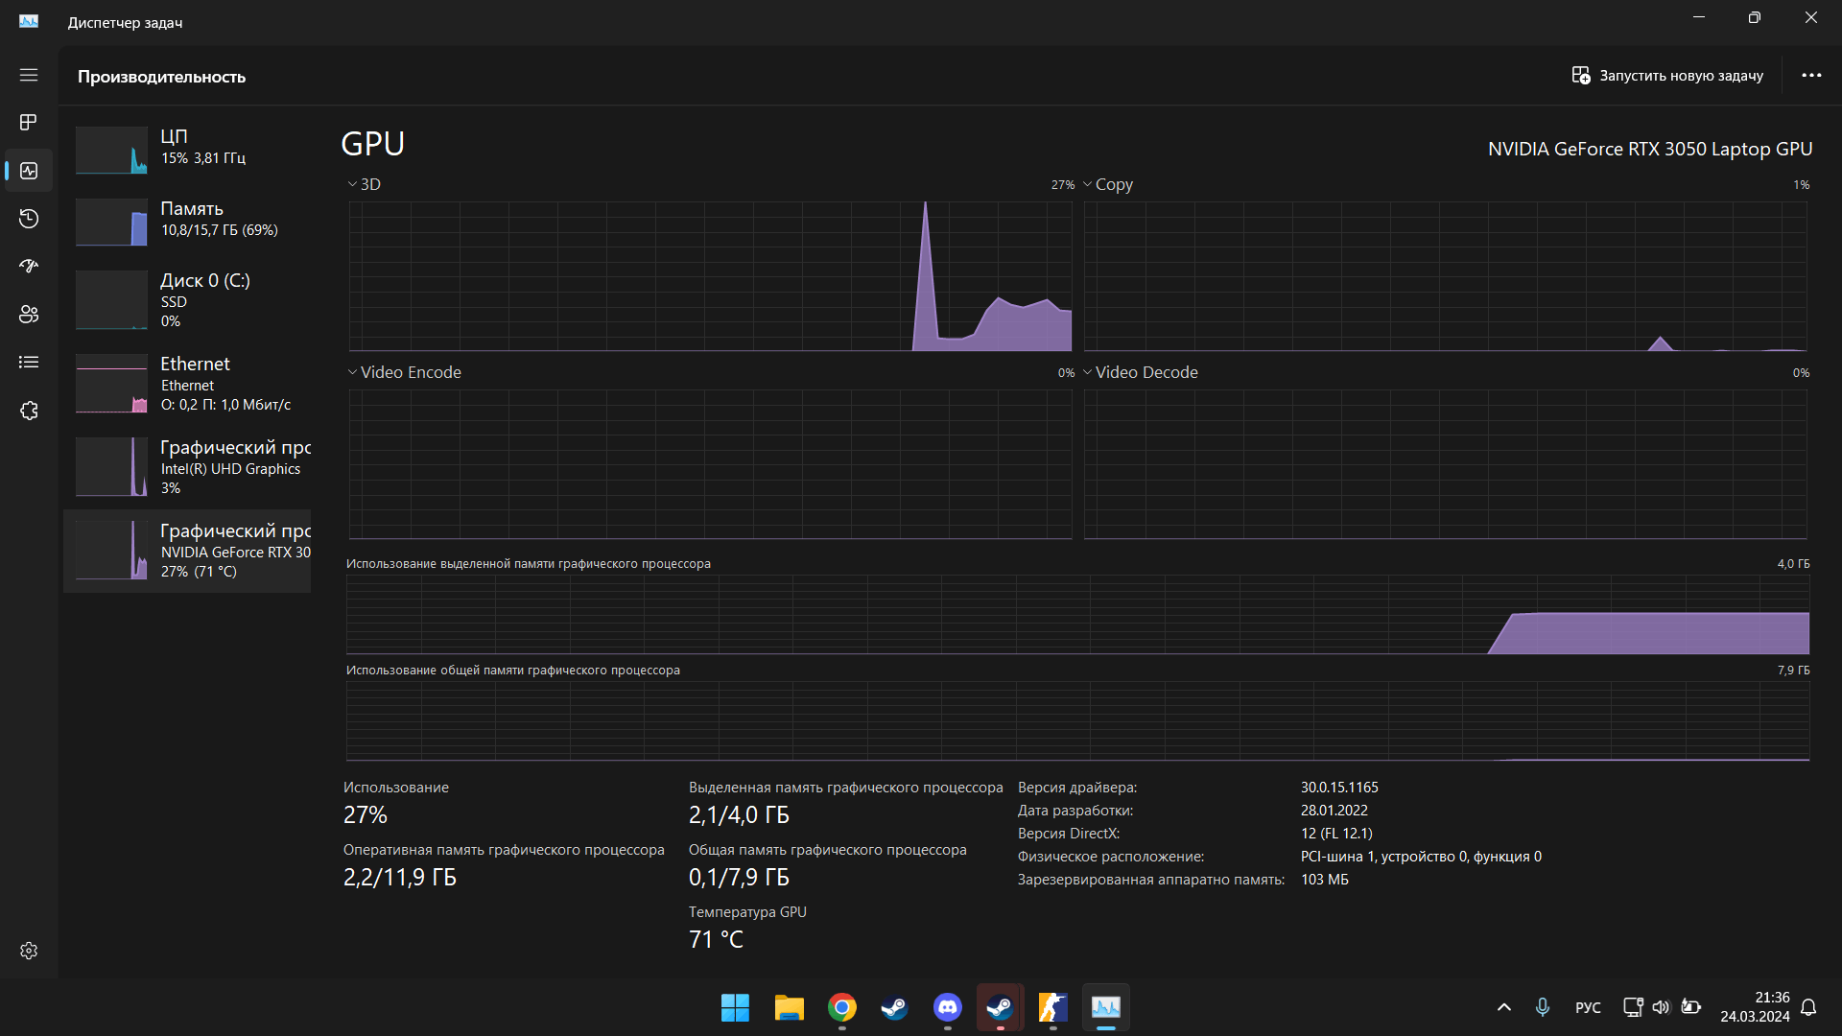Open the active Steam taskbar icon with red indicator
This screenshot has height=1036, width=1842.
(1000, 1007)
